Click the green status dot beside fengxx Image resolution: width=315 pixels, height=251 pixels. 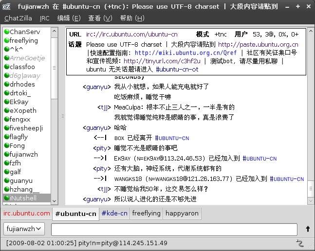(x=7, y=119)
